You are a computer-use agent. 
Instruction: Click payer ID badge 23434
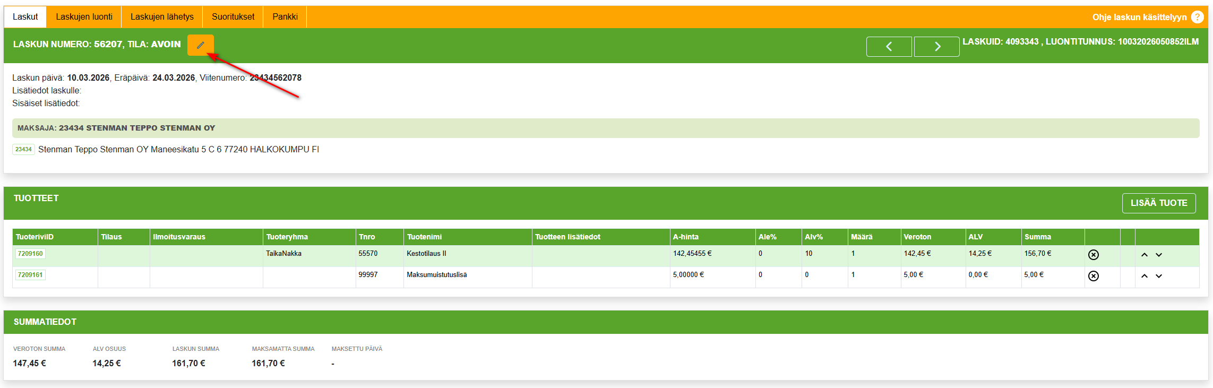tap(23, 150)
